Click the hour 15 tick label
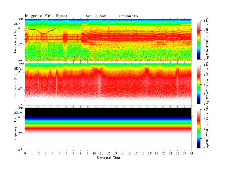 pos(129,153)
